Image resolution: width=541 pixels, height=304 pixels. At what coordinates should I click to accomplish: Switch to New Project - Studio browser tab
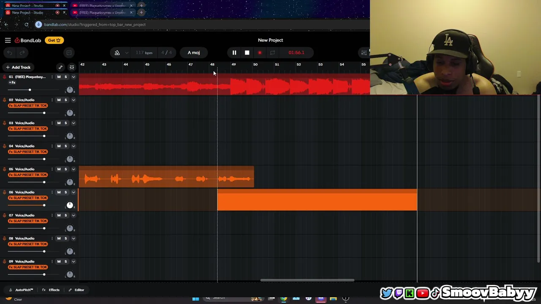[x=34, y=13]
